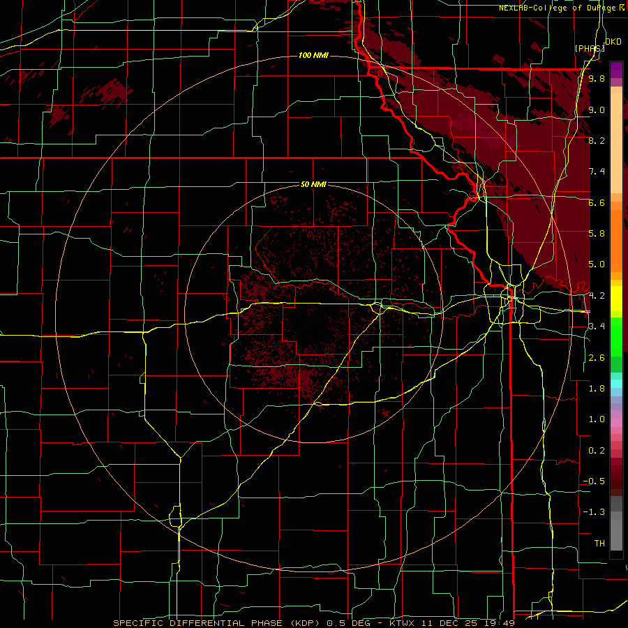Click the bright green segment of color bar

[616, 336]
